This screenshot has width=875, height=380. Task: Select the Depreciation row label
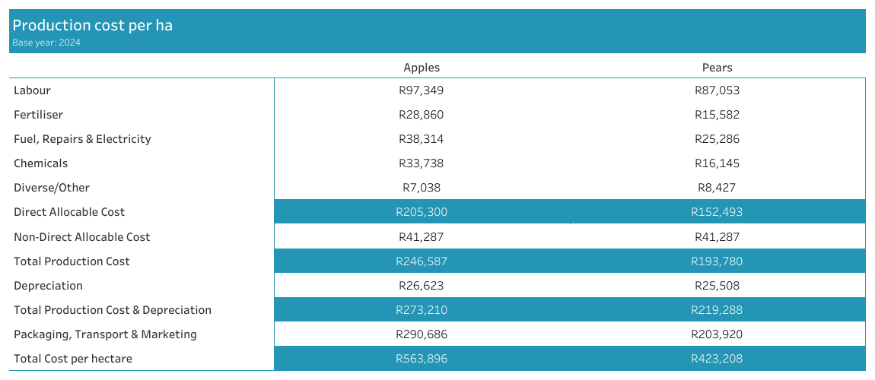point(48,286)
